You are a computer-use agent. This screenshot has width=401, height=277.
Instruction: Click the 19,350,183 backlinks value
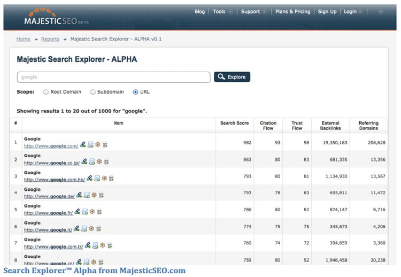(335, 143)
